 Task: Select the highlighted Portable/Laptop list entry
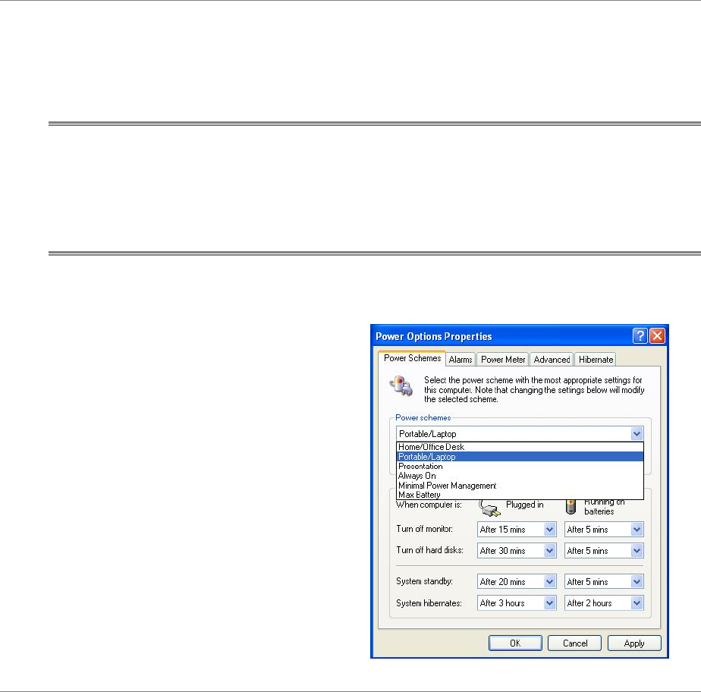tap(520, 457)
